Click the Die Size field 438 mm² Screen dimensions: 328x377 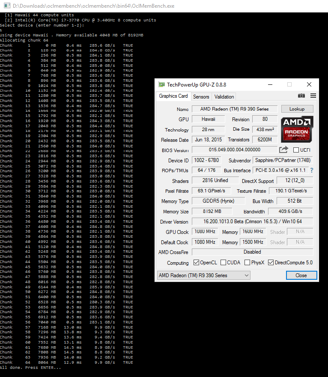click(265, 129)
